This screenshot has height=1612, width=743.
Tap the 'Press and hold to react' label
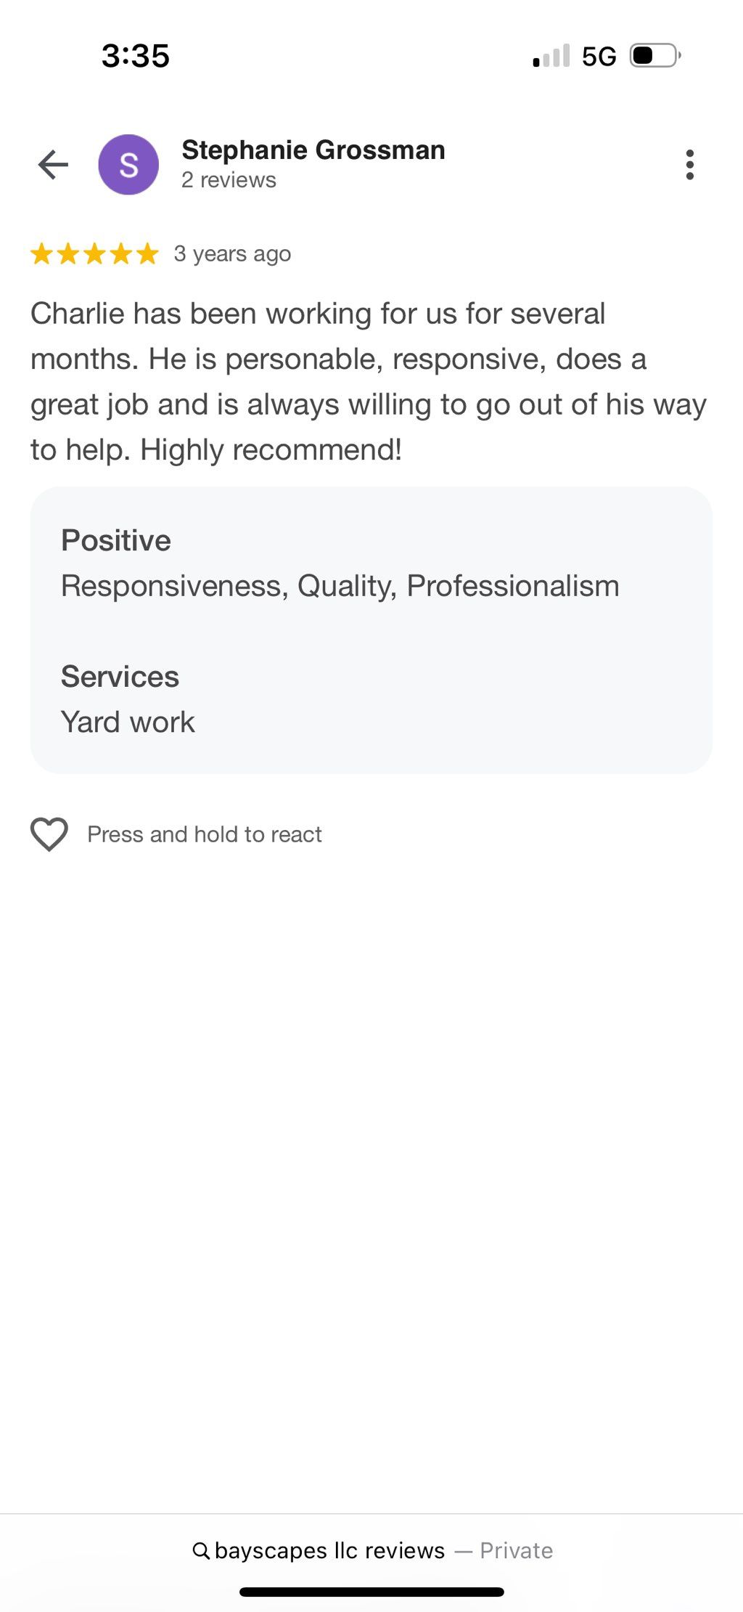click(x=205, y=834)
